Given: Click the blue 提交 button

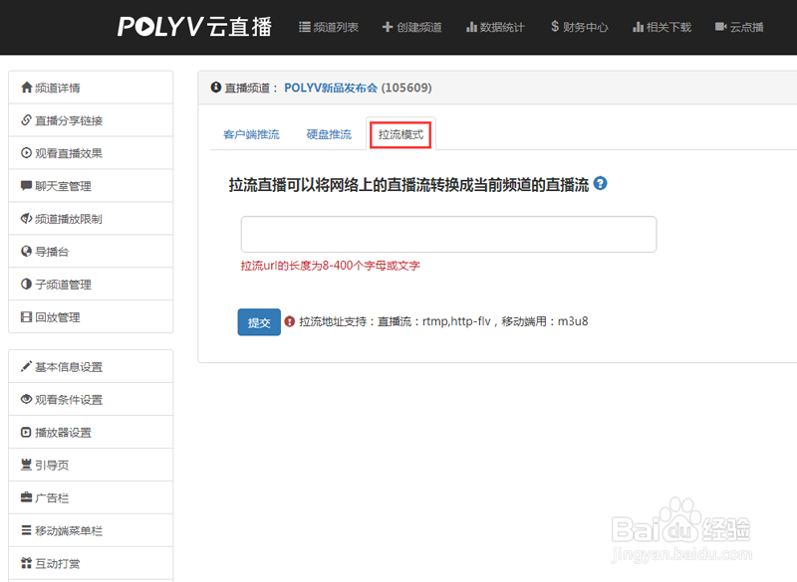Looking at the screenshot, I should [x=259, y=322].
